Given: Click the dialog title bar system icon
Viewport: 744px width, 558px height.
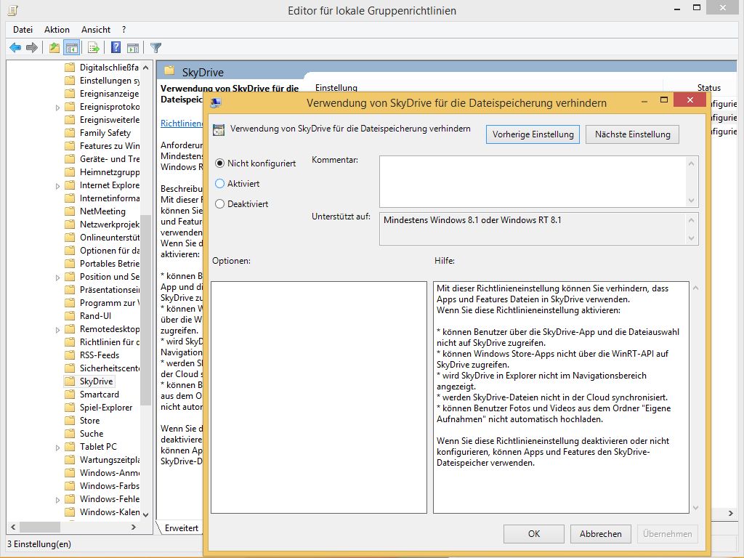Looking at the screenshot, I should tap(216, 102).
